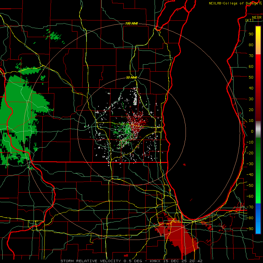Click the positive 80 value on the scale

click(251, 45)
